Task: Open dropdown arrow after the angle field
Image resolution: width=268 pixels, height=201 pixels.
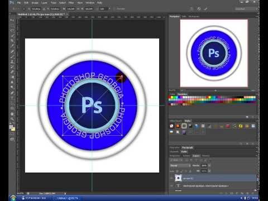Action: [109, 9]
